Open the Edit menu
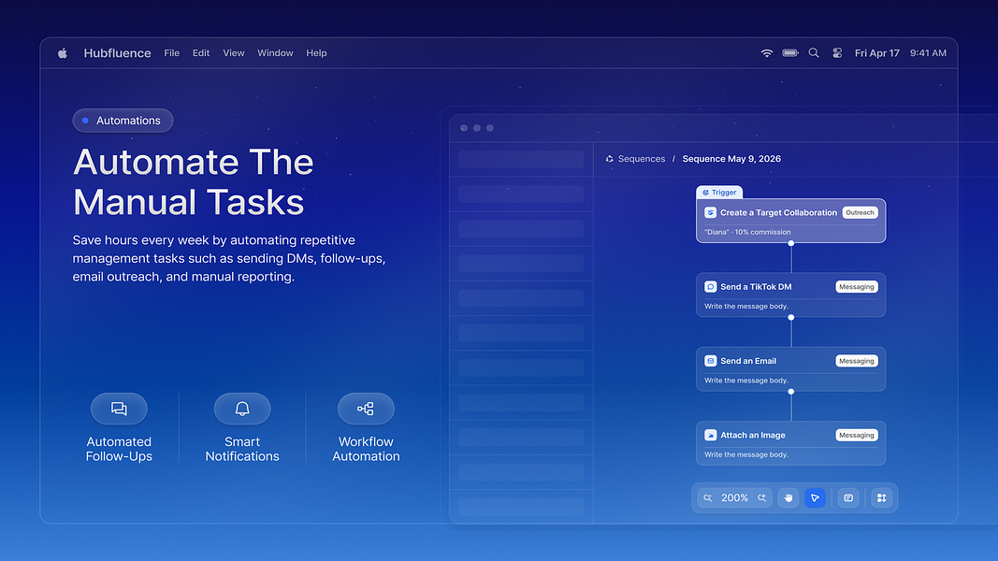998x561 pixels. pyautogui.click(x=201, y=53)
